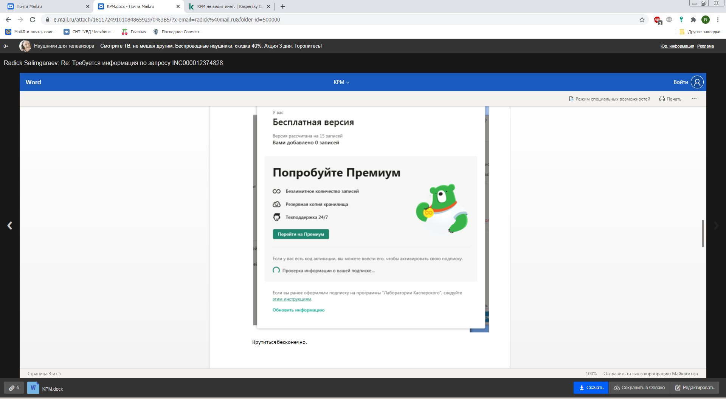Click the Крутиться бесконечно text in document
This screenshot has height=399, width=726.
click(x=279, y=342)
